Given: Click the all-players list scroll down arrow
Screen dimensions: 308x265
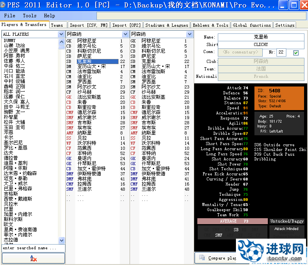Looking at the screenshot, I should (x=61, y=240).
